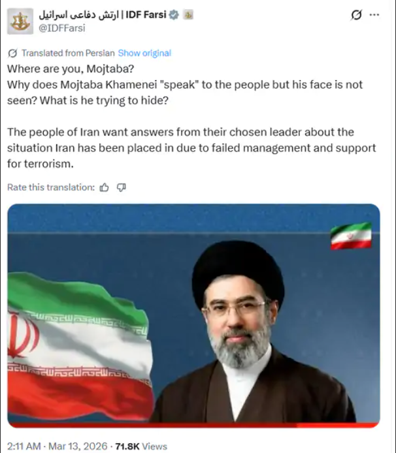Open the three-dot more options menu
Viewport: 396px width, 453px height.
(374, 15)
